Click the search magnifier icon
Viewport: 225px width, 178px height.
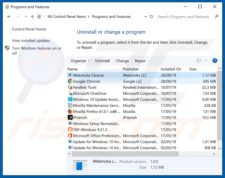216,17
